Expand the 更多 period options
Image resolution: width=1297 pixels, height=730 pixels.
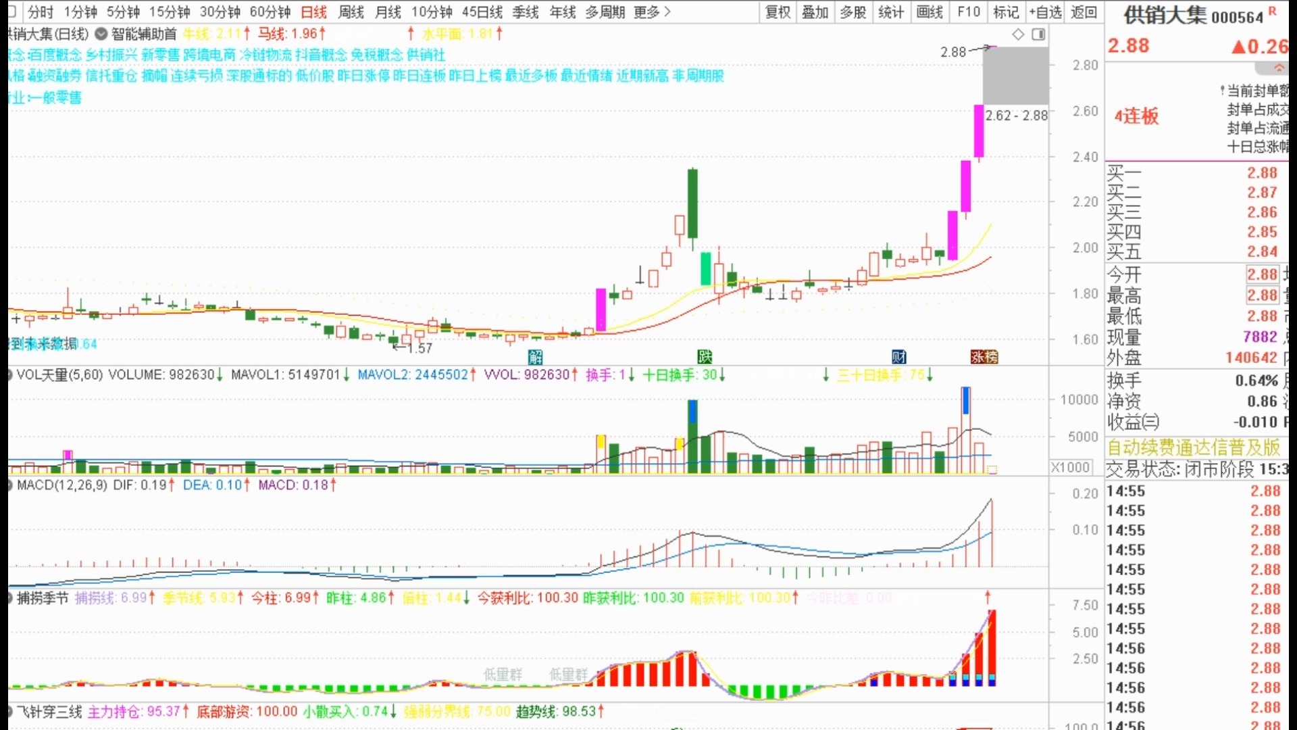pyautogui.click(x=653, y=12)
